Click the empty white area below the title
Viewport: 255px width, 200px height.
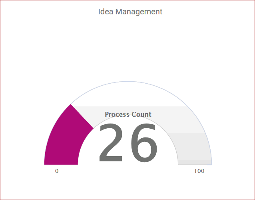tap(128, 48)
